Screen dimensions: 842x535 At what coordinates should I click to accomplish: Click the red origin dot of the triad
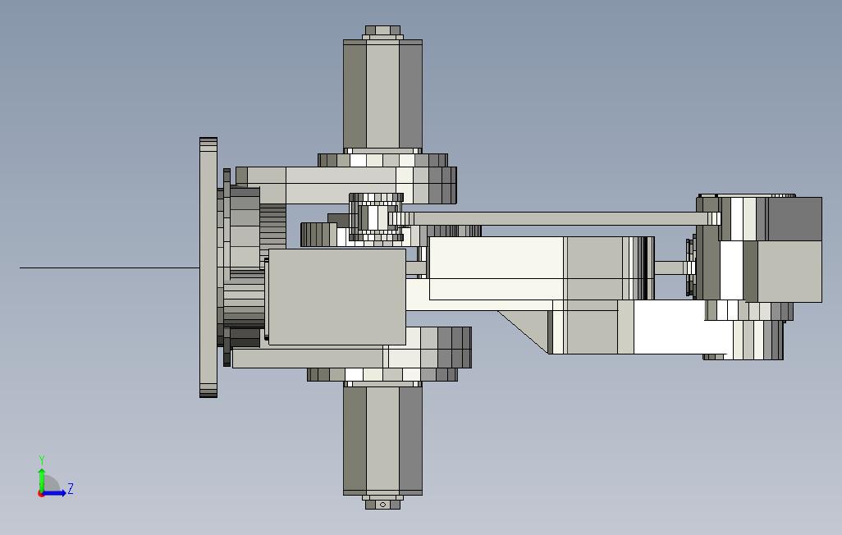[41, 494]
